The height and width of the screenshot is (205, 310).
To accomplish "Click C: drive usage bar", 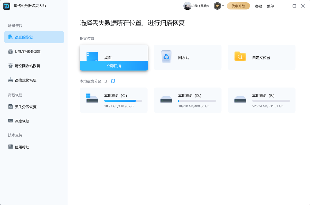I will pyautogui.click(x=123, y=101).
